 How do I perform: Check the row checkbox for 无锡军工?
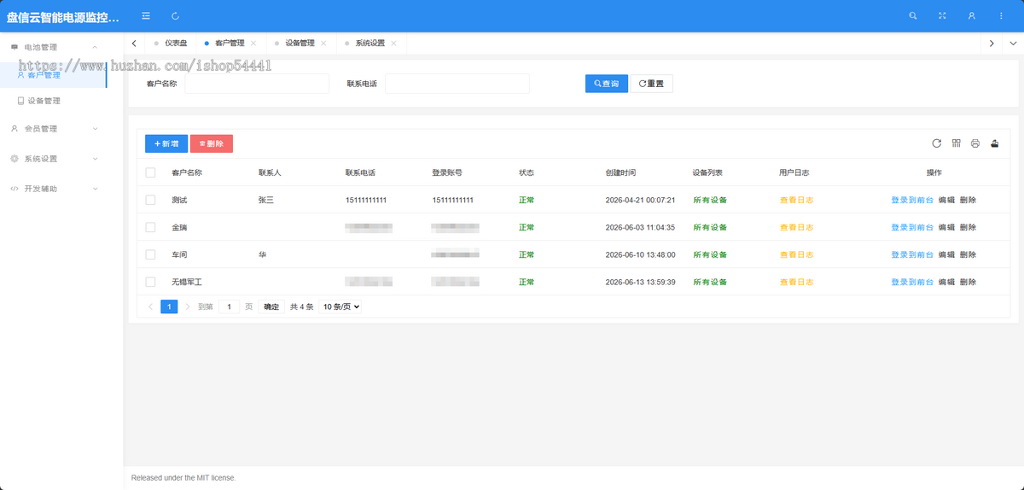pyautogui.click(x=151, y=282)
